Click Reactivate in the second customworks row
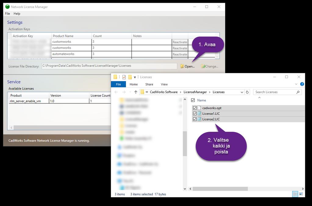 click(180, 48)
